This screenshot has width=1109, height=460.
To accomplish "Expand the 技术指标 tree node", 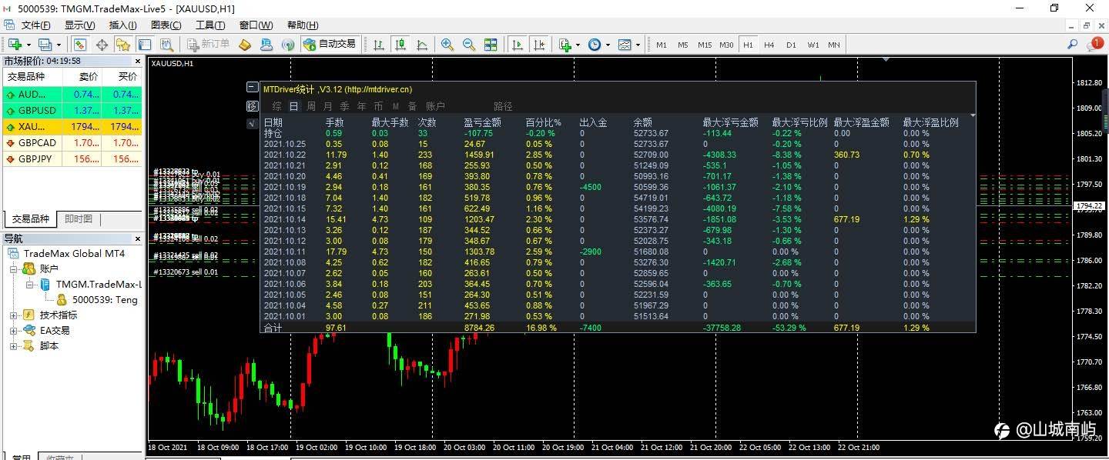I will (x=13, y=315).
